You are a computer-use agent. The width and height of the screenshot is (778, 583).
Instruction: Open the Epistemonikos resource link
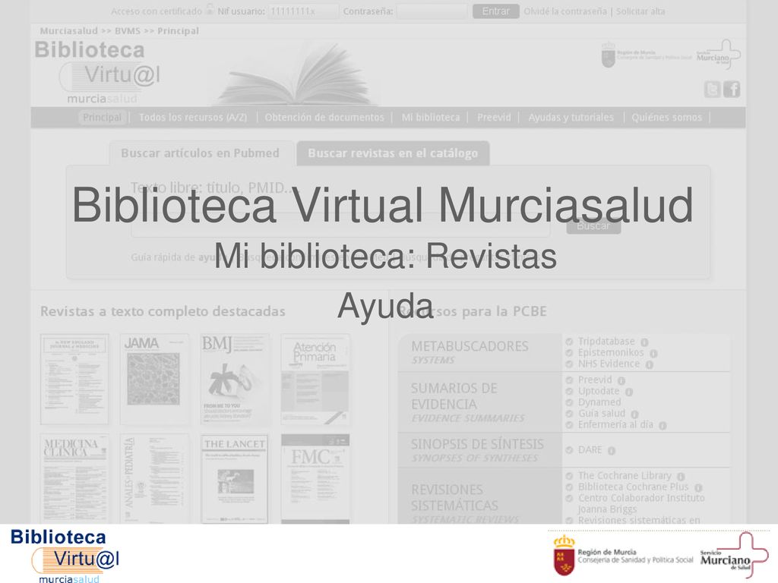pos(610,353)
